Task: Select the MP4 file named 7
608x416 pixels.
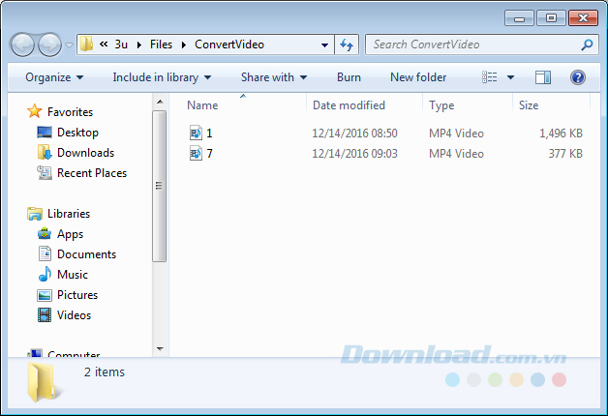Action: click(209, 154)
